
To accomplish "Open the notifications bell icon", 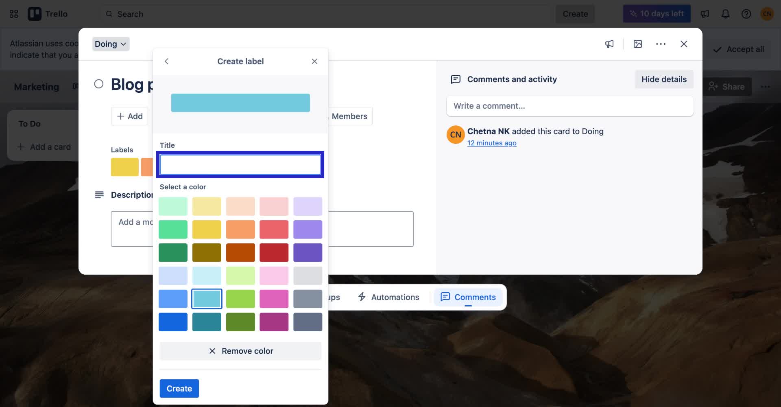I will tap(725, 13).
